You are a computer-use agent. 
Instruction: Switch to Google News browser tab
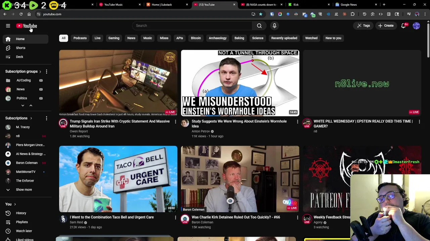pos(356,5)
